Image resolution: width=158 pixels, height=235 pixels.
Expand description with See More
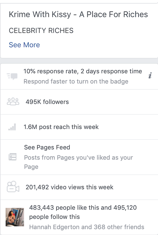(x=24, y=45)
